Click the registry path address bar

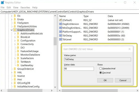(69, 12)
